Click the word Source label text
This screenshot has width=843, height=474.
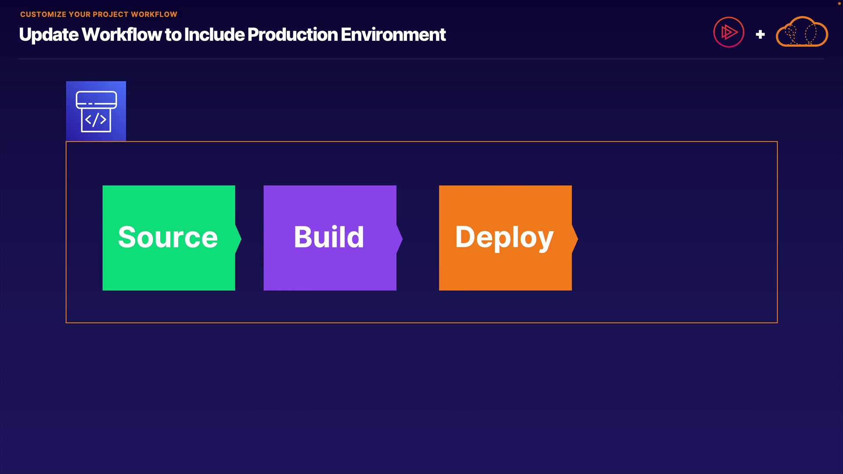click(168, 237)
